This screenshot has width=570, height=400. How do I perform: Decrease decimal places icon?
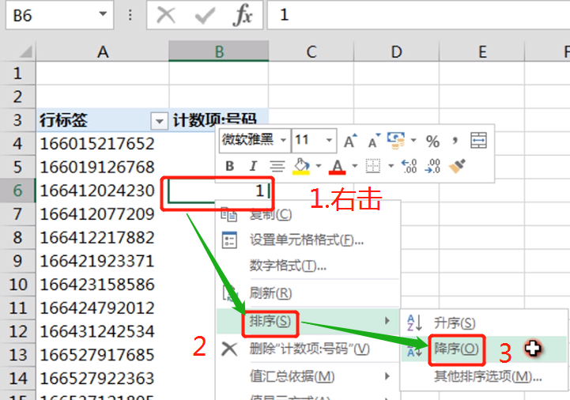coord(432,166)
